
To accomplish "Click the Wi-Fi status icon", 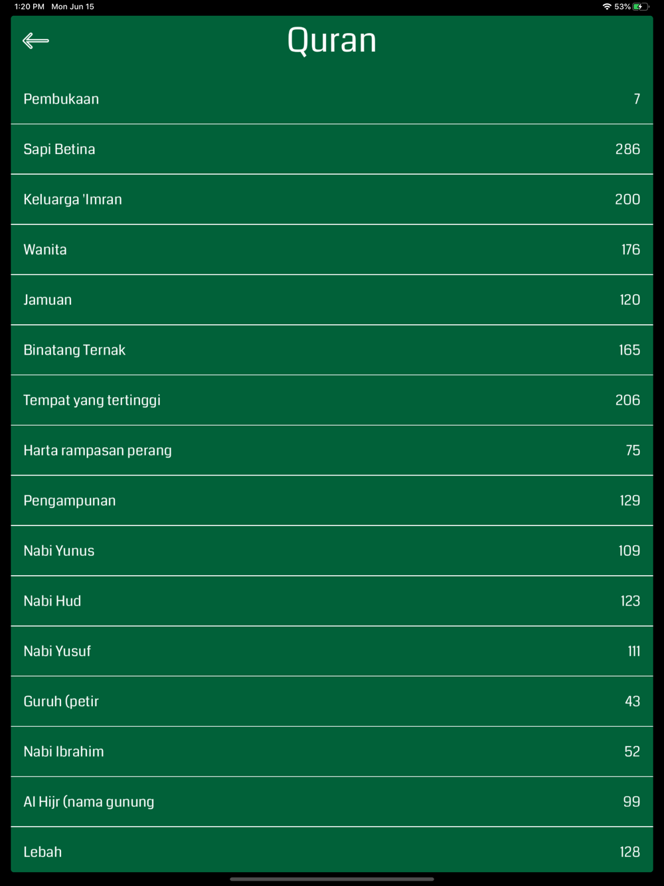I will pyautogui.click(x=607, y=7).
